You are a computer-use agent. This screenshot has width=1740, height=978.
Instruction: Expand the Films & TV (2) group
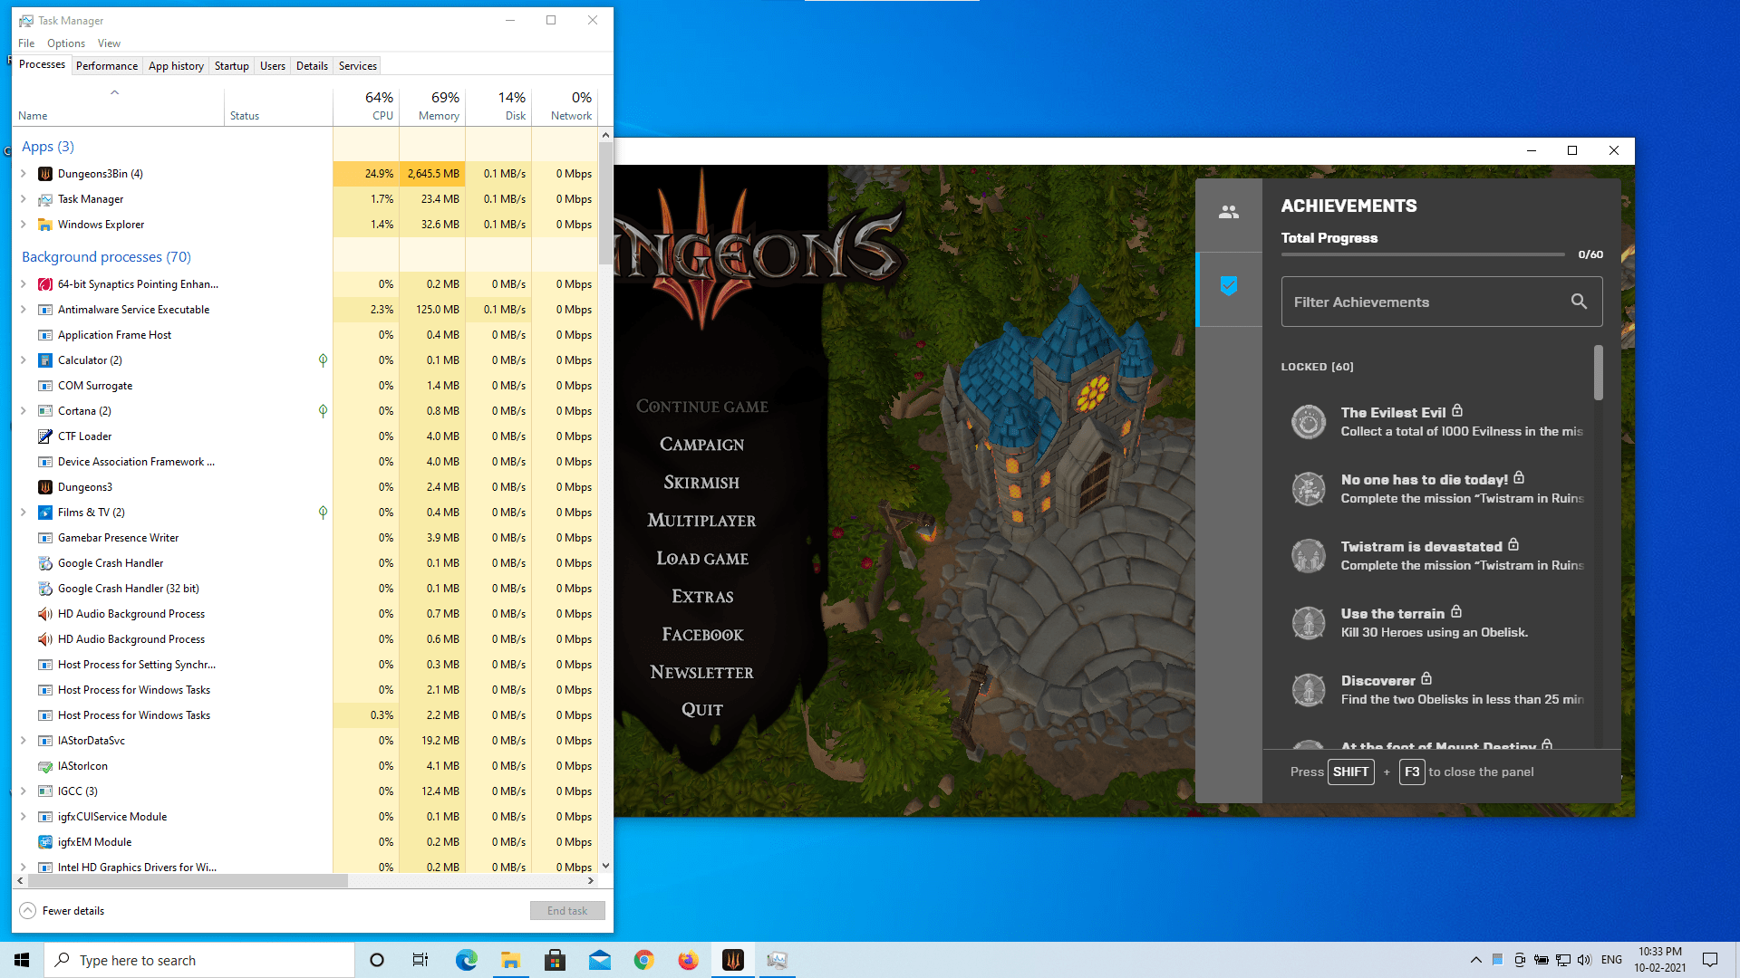[24, 513]
